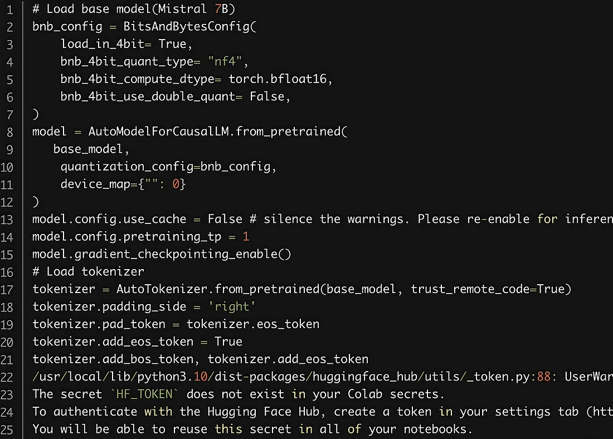613x439 pixels.
Task: Click line number 1 in gutter
Action: [10, 9]
